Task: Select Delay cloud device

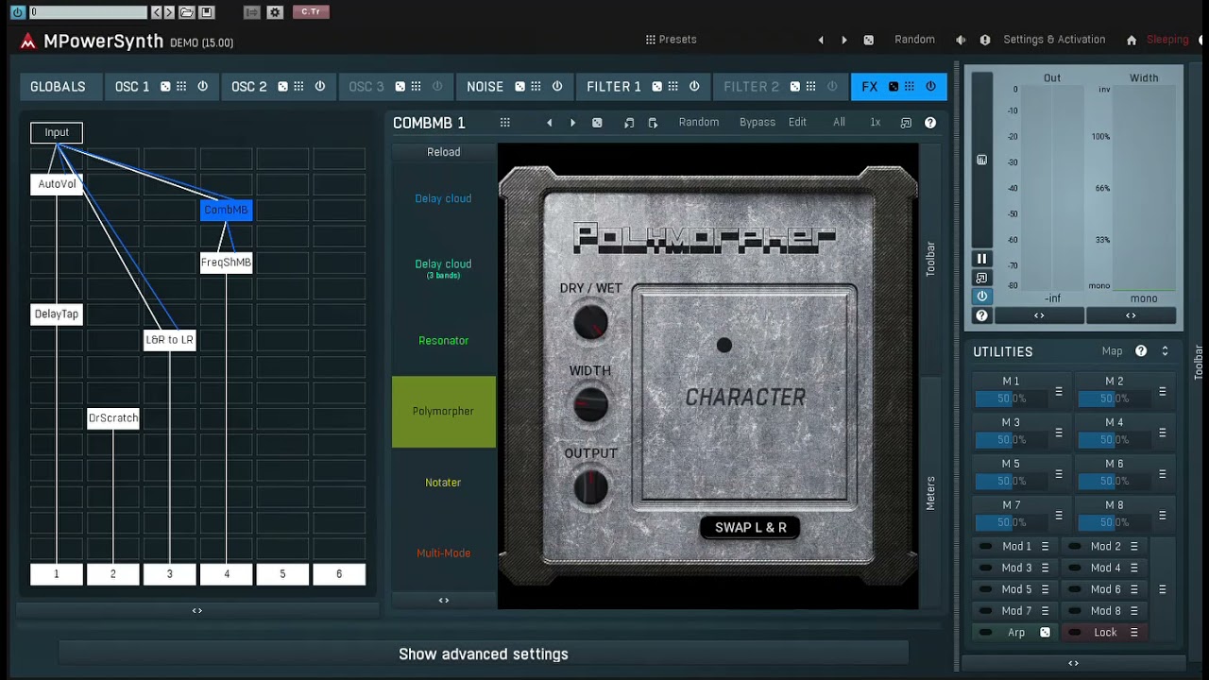Action: pos(443,198)
